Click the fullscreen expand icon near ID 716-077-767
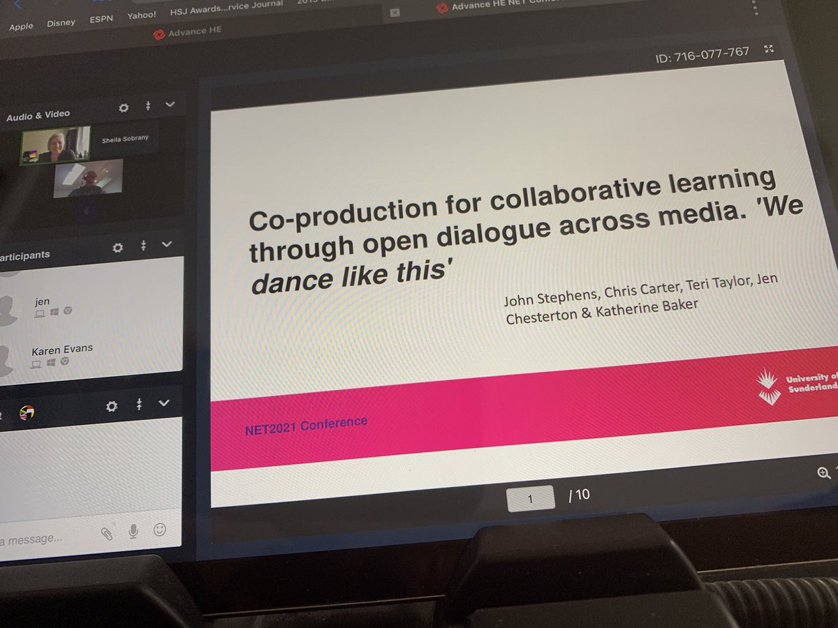Screen dimensions: 838x628 point(769,50)
